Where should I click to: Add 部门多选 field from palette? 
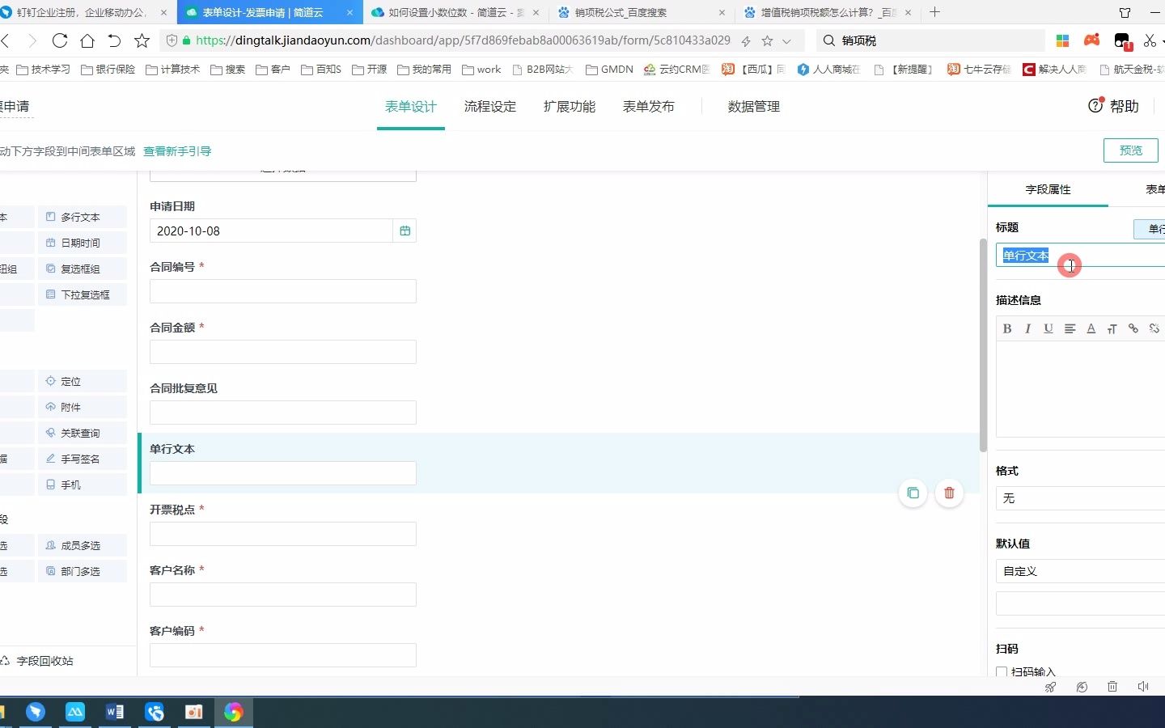coord(83,571)
